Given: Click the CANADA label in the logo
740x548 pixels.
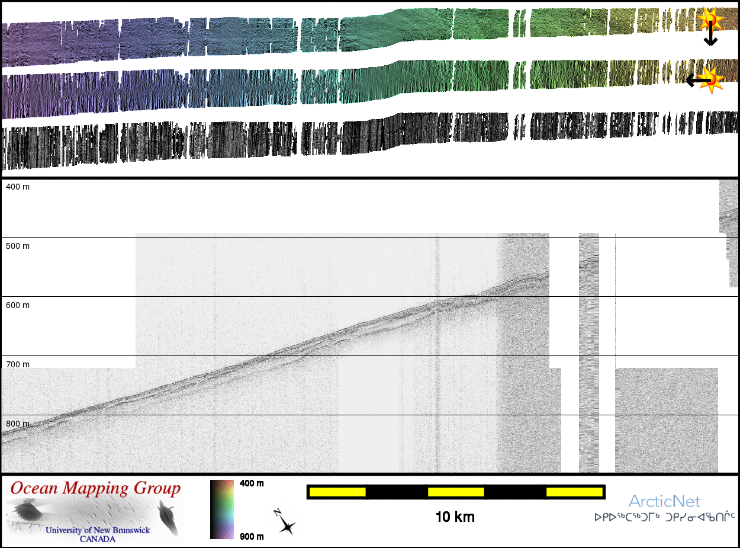Looking at the screenshot, I should click(x=98, y=539).
